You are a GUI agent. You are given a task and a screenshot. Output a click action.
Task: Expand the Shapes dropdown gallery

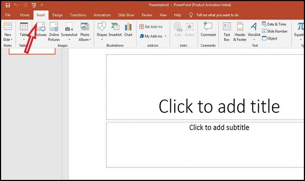[102, 39]
